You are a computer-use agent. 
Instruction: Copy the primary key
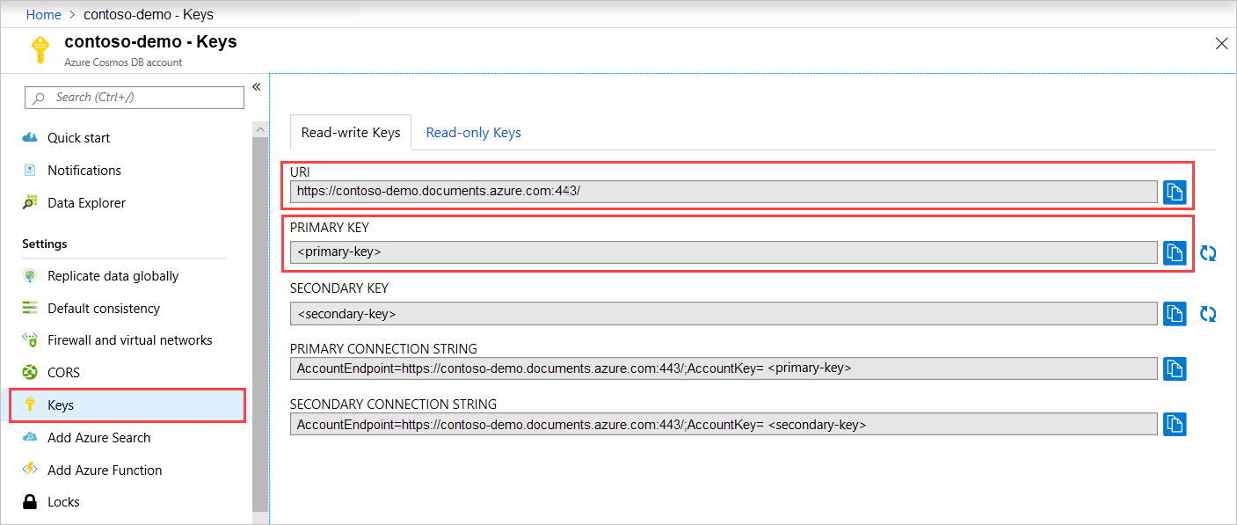click(x=1175, y=252)
